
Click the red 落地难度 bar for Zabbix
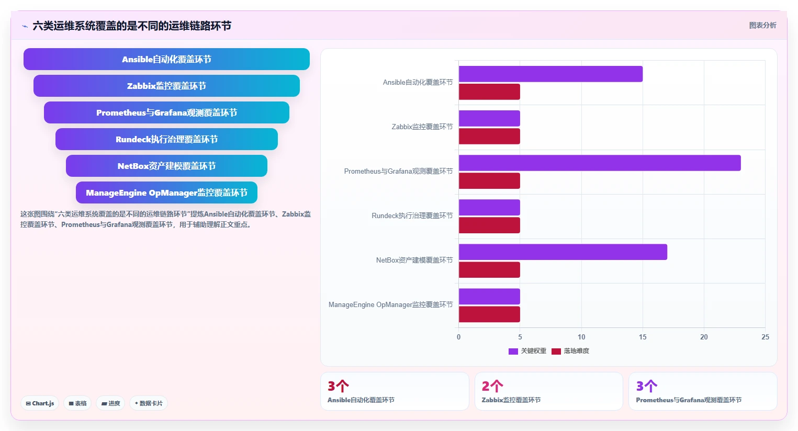[489, 136]
